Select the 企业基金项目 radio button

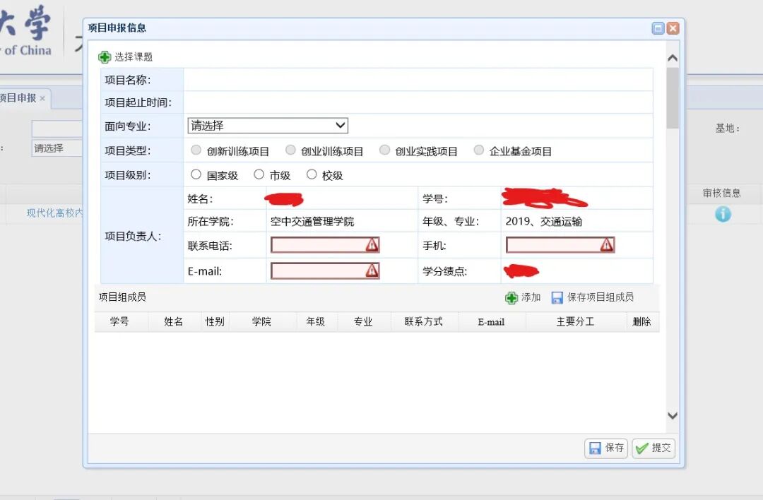(479, 149)
